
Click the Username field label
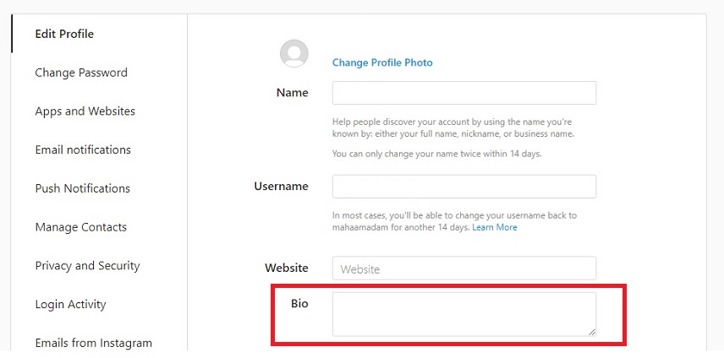(281, 187)
